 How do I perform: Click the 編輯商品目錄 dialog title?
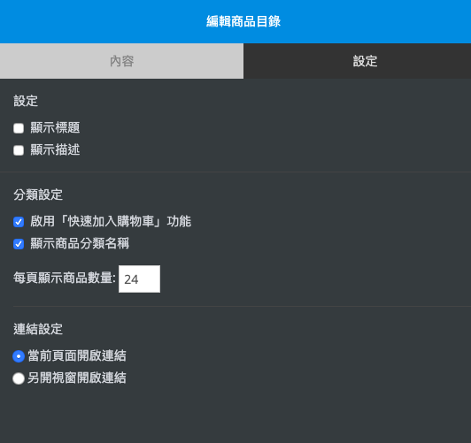coord(243,21)
